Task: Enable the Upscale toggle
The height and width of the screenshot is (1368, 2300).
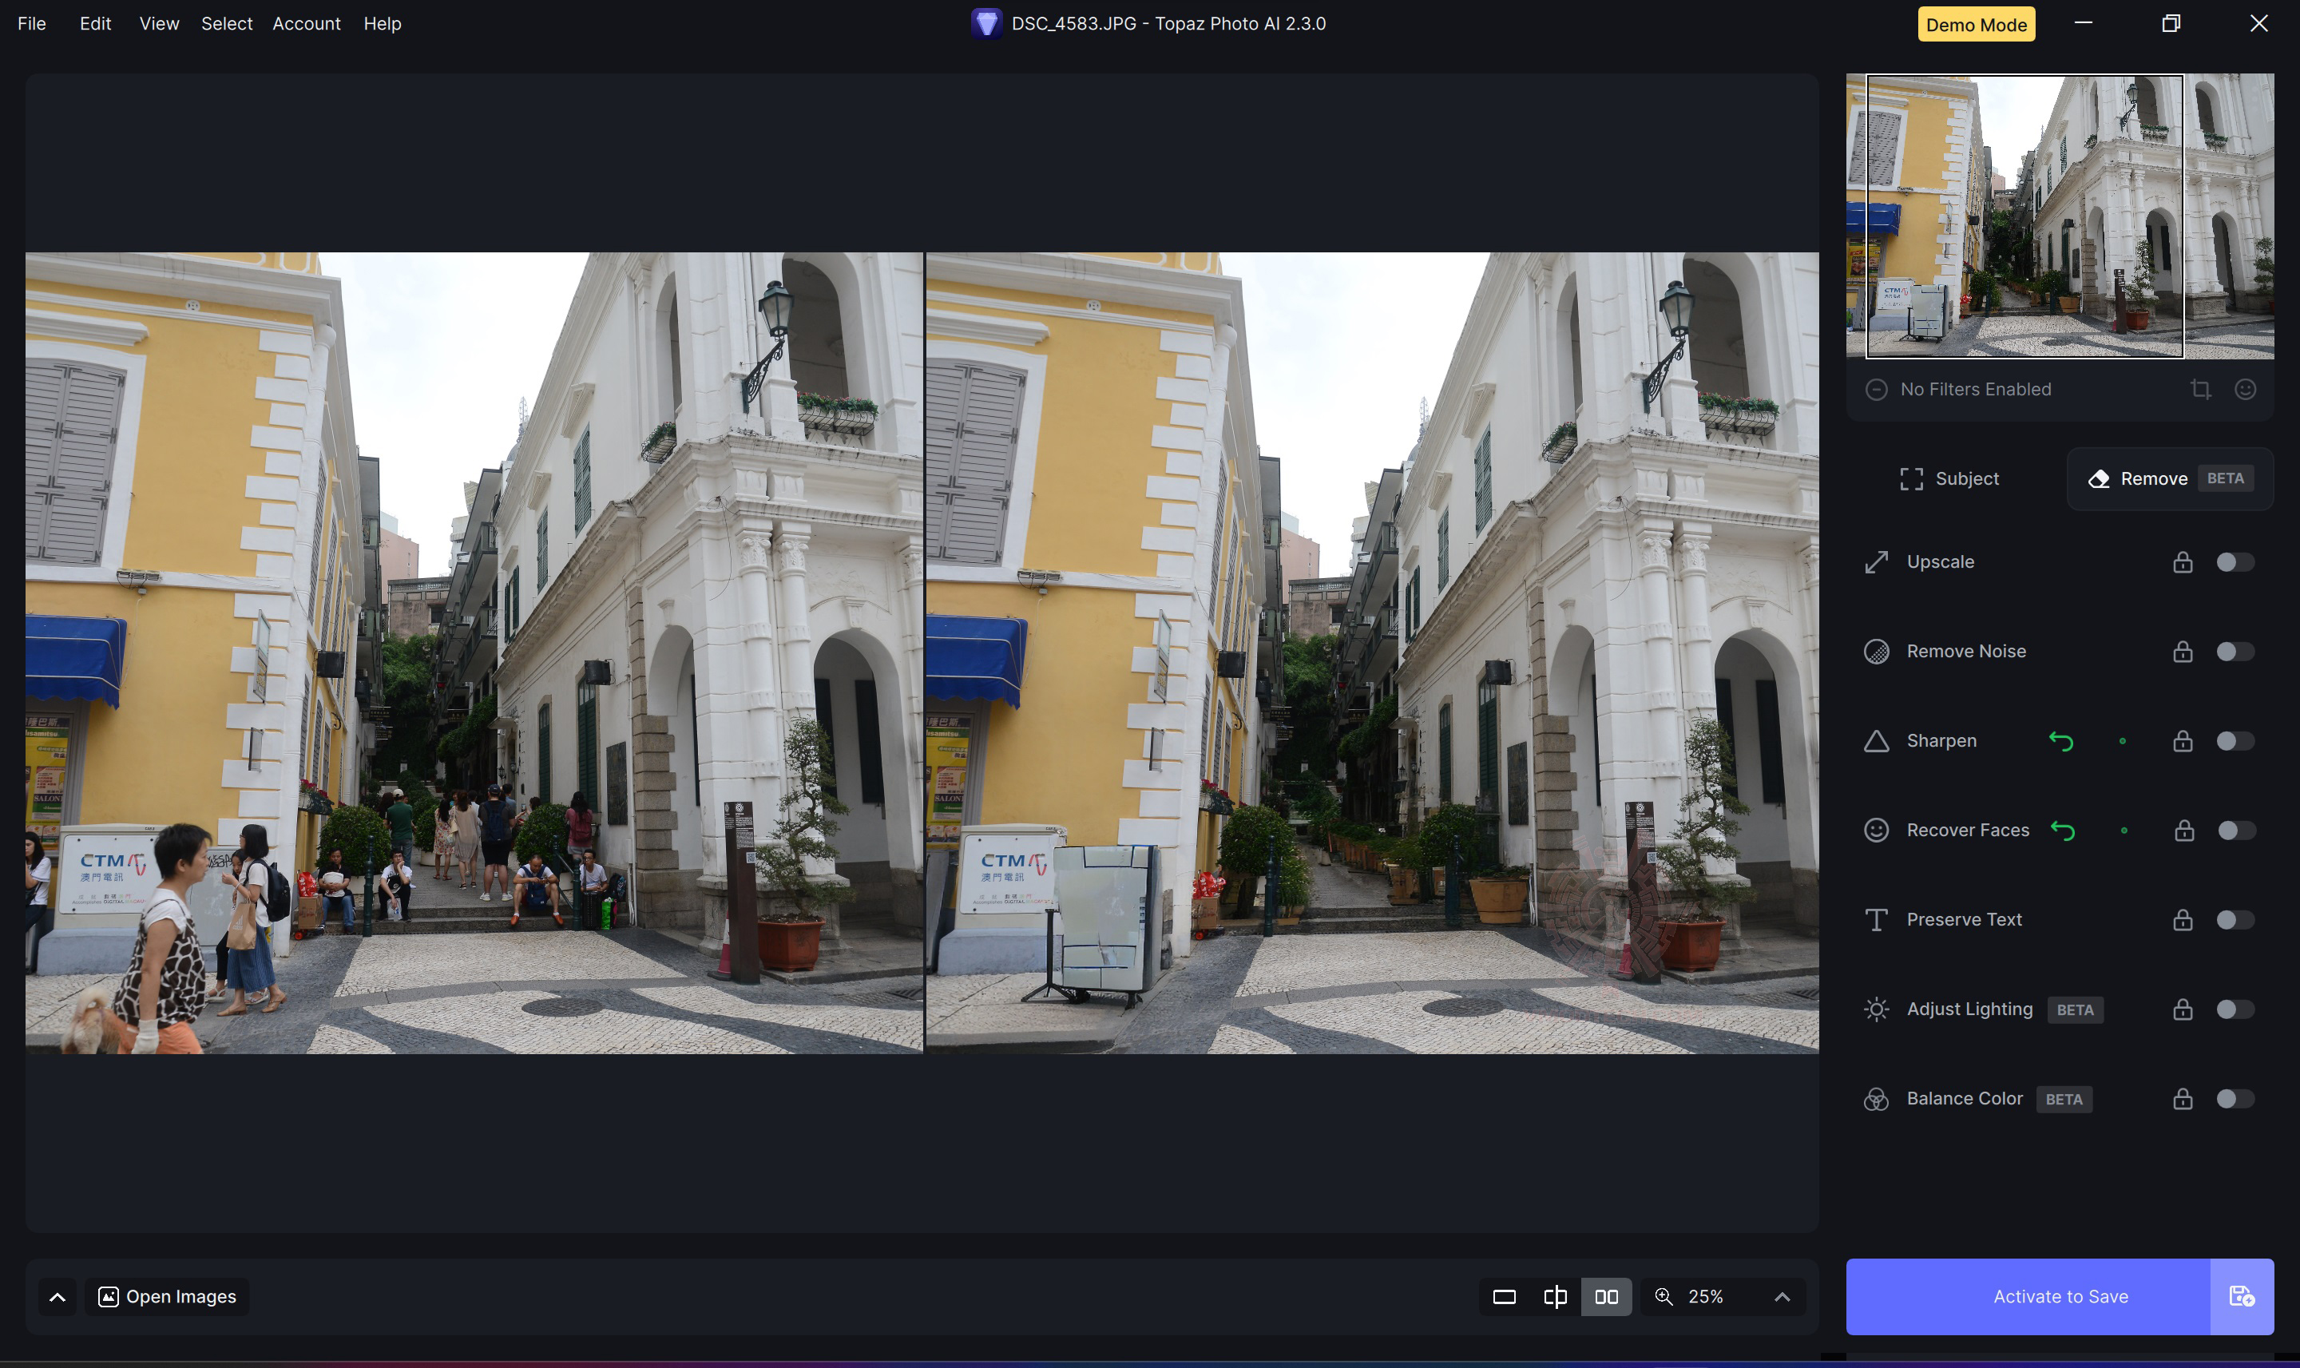Action: tap(2235, 562)
